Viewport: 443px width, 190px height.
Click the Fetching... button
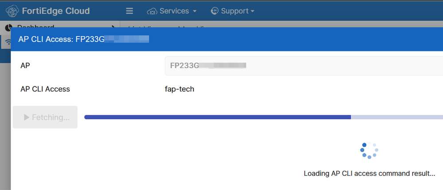click(45, 117)
